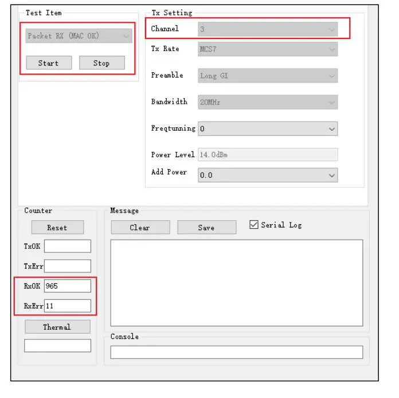Toggle the Serial Log checkbox
Screen dimensions: 399x398
254,225
